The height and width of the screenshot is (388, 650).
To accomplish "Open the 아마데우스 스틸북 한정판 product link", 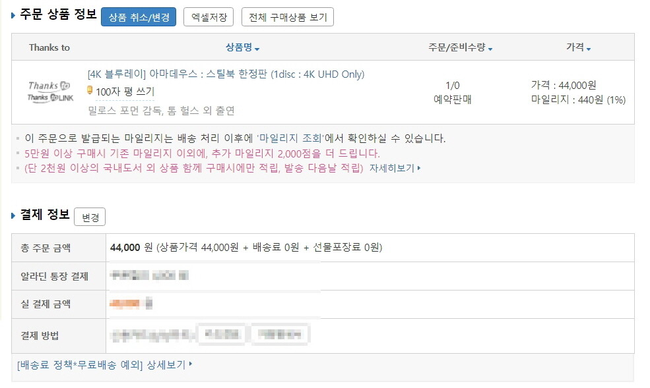I will pos(226,74).
